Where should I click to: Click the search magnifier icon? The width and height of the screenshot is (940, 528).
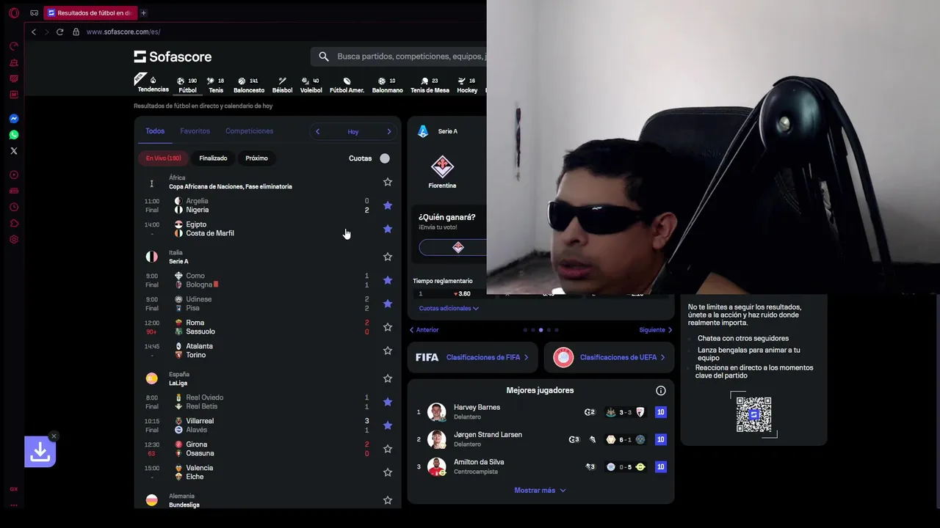[324, 56]
